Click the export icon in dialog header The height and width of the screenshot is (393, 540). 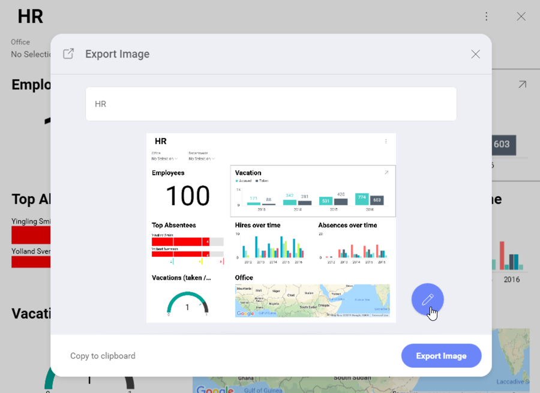(69, 54)
